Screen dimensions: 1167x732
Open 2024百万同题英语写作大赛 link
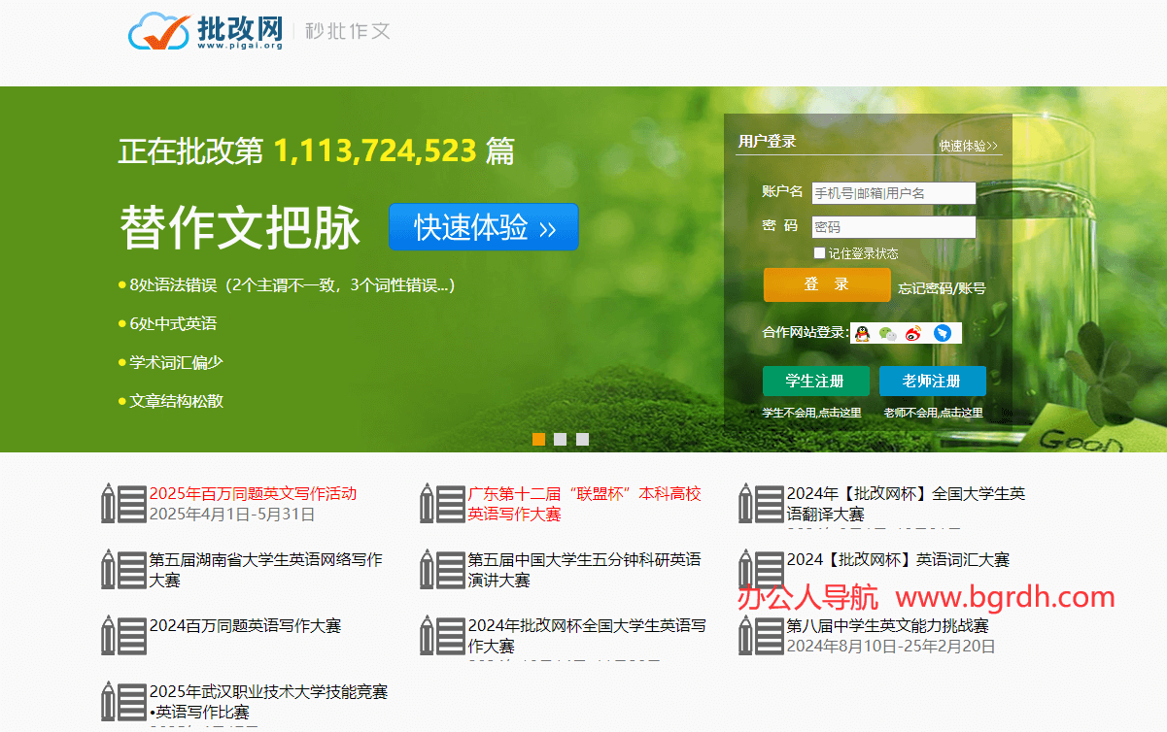[x=245, y=626]
